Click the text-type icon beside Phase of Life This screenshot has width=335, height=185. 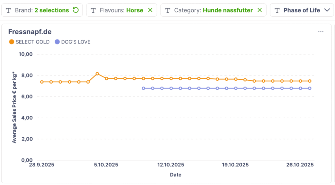pos(277,10)
